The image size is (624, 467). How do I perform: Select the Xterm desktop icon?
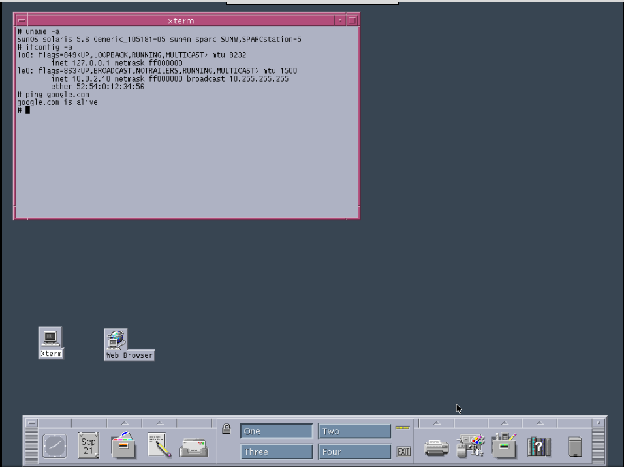(51, 343)
